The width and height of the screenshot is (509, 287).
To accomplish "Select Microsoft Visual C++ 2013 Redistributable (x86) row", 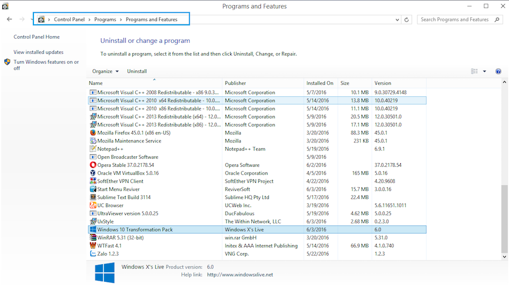I will pyautogui.click(x=257, y=125).
